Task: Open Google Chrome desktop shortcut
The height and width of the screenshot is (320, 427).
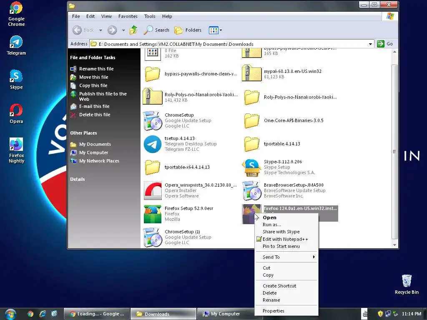Action: [16, 14]
